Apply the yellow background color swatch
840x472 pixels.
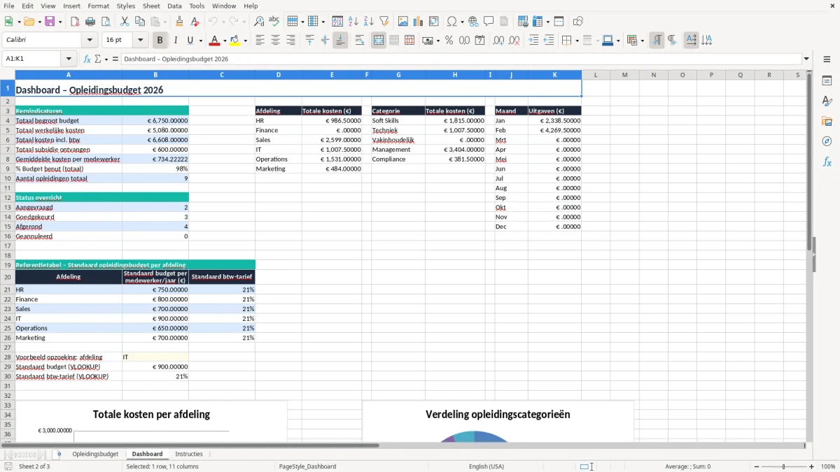click(x=235, y=41)
